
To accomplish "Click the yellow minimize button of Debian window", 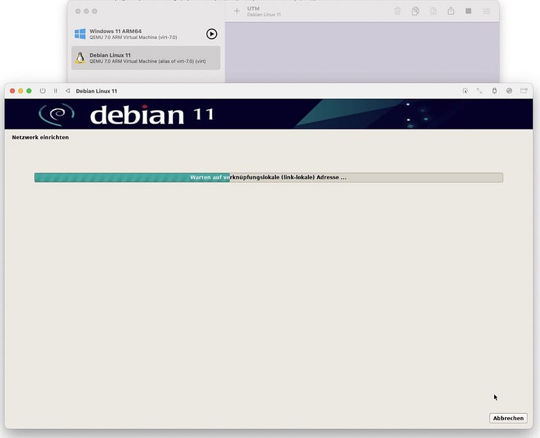I will click(21, 91).
